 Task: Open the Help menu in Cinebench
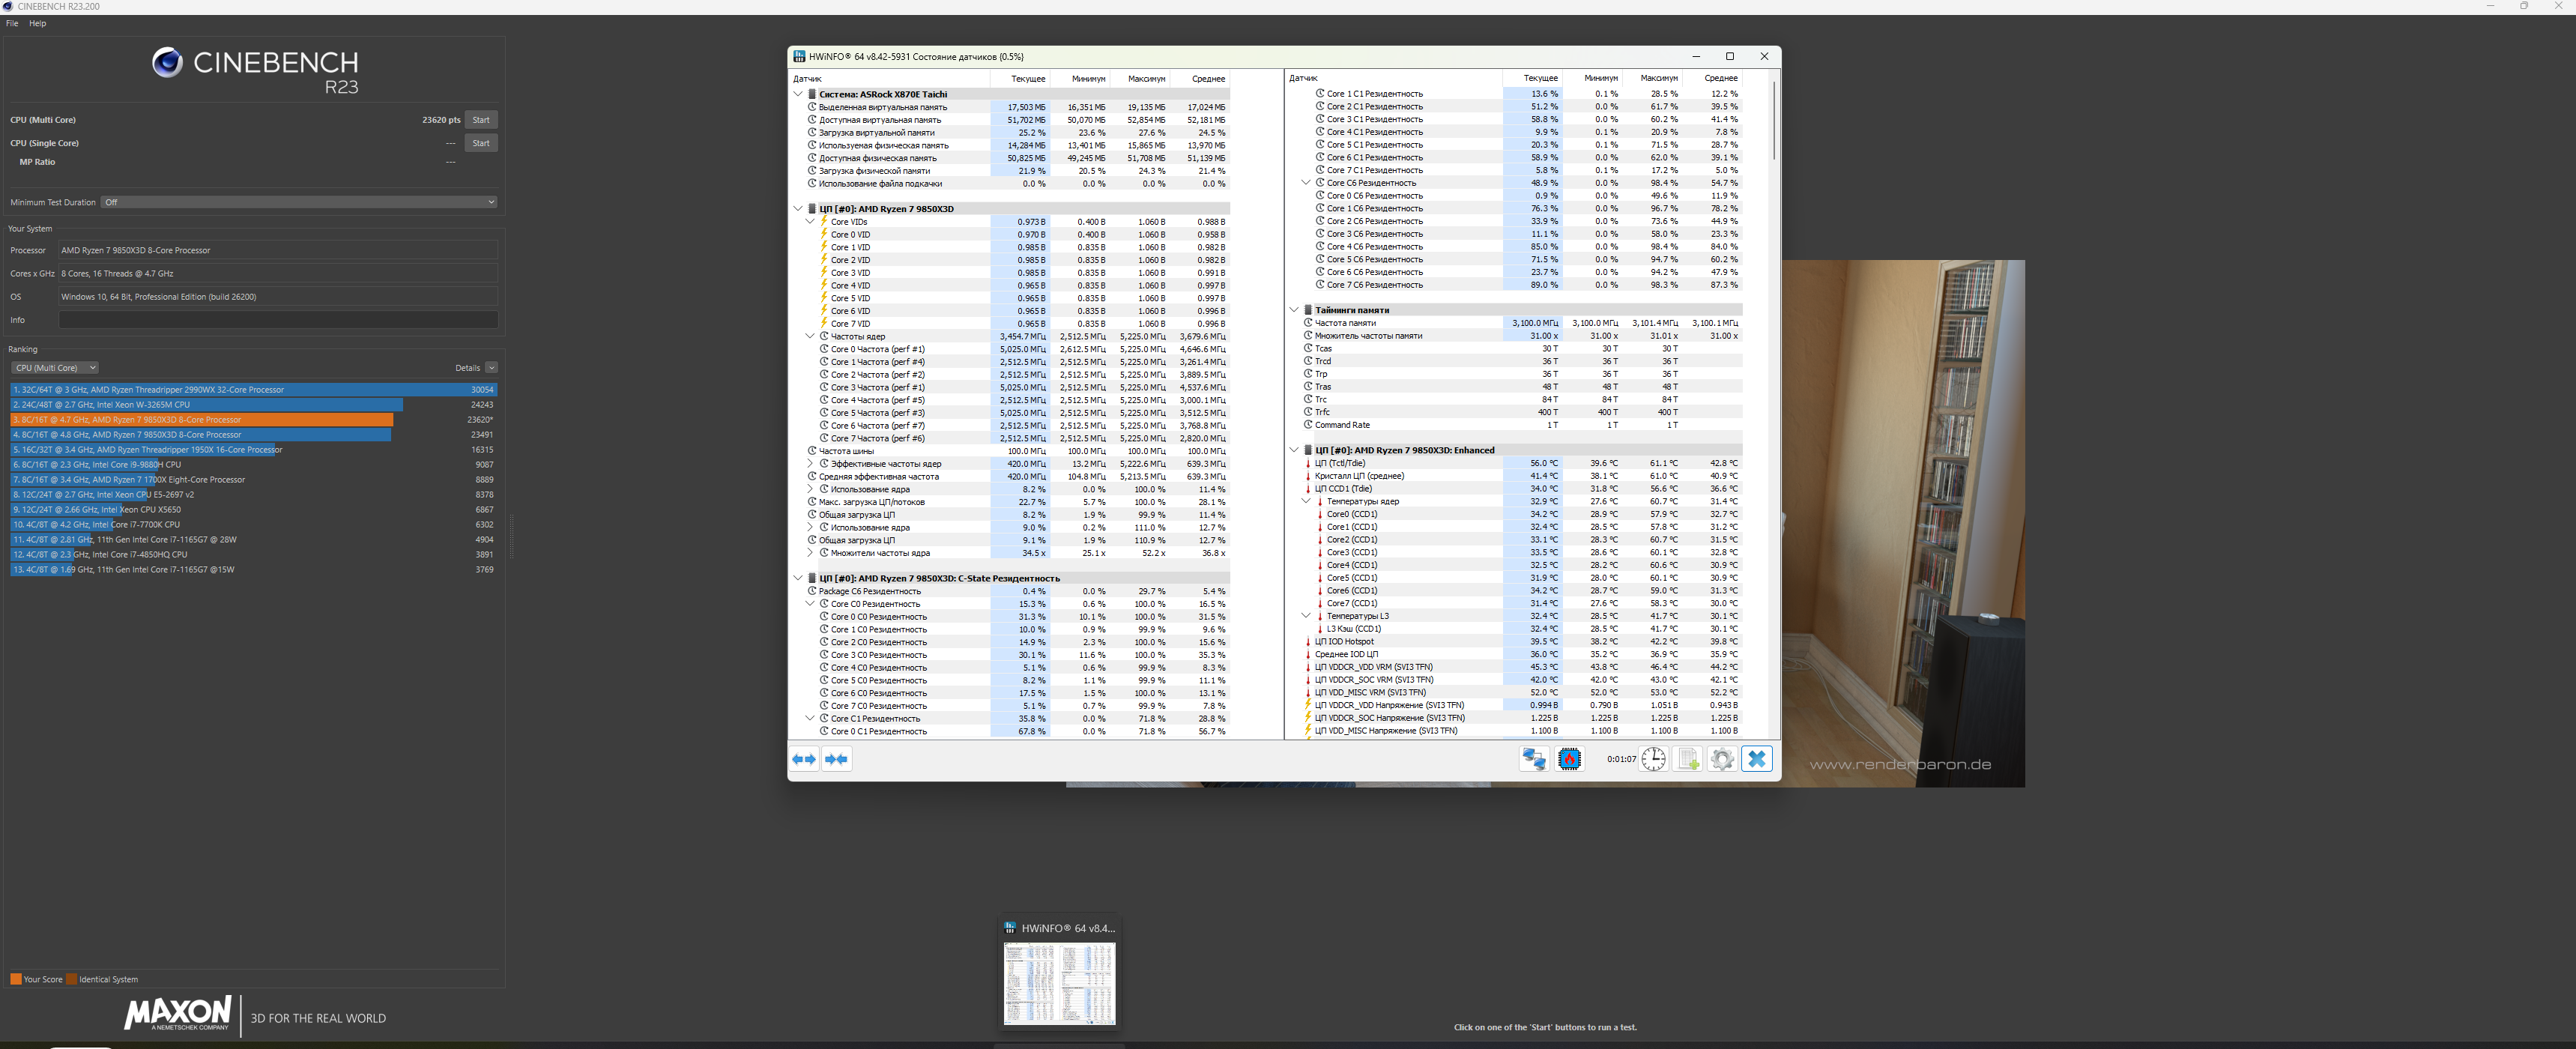[37, 23]
